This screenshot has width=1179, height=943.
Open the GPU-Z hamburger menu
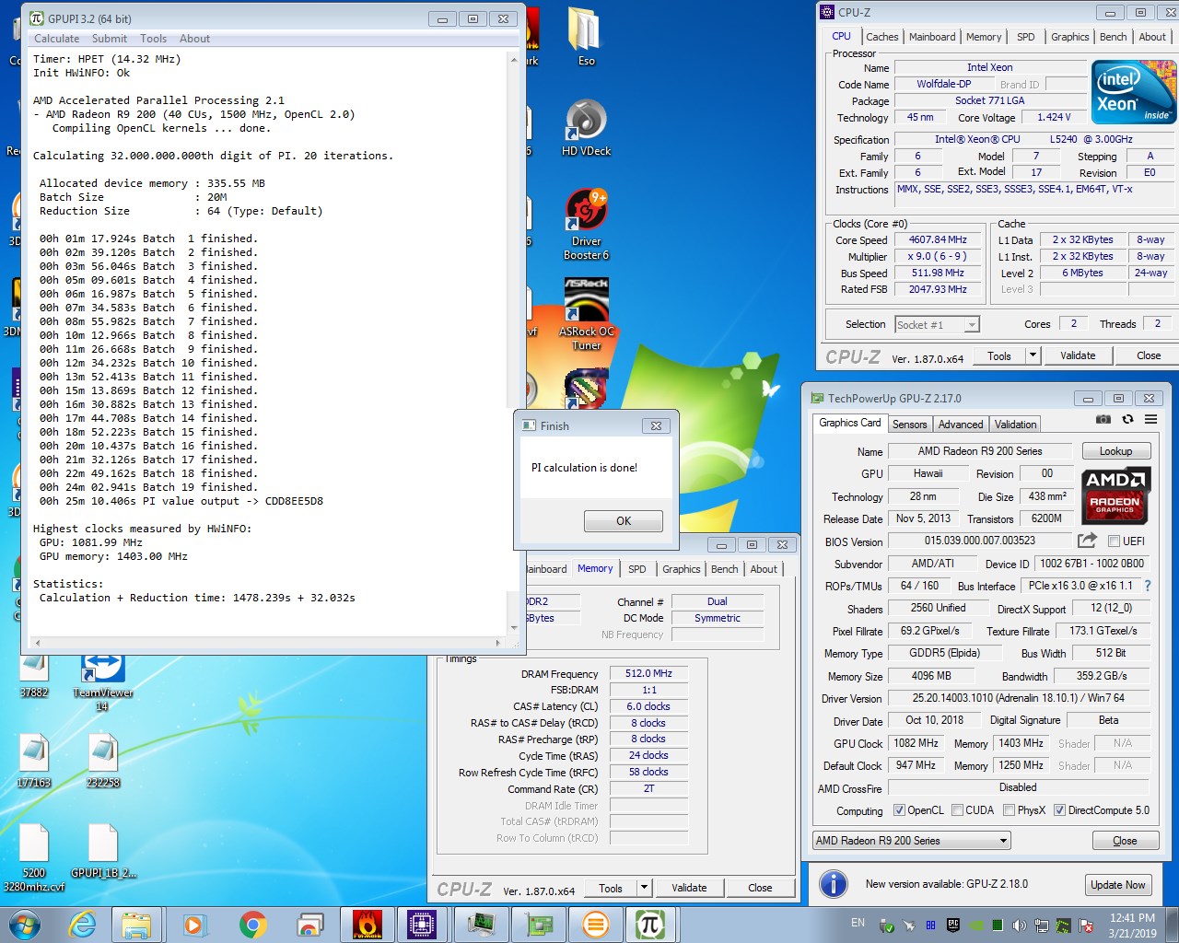pos(1150,419)
